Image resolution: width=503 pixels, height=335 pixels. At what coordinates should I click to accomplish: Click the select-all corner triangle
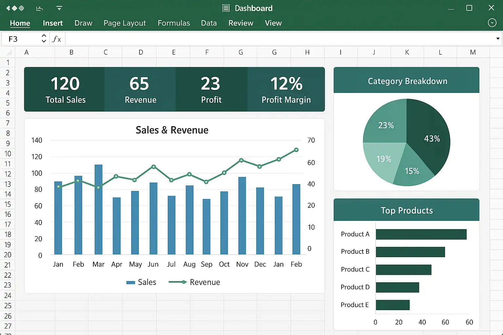[x=9, y=52]
